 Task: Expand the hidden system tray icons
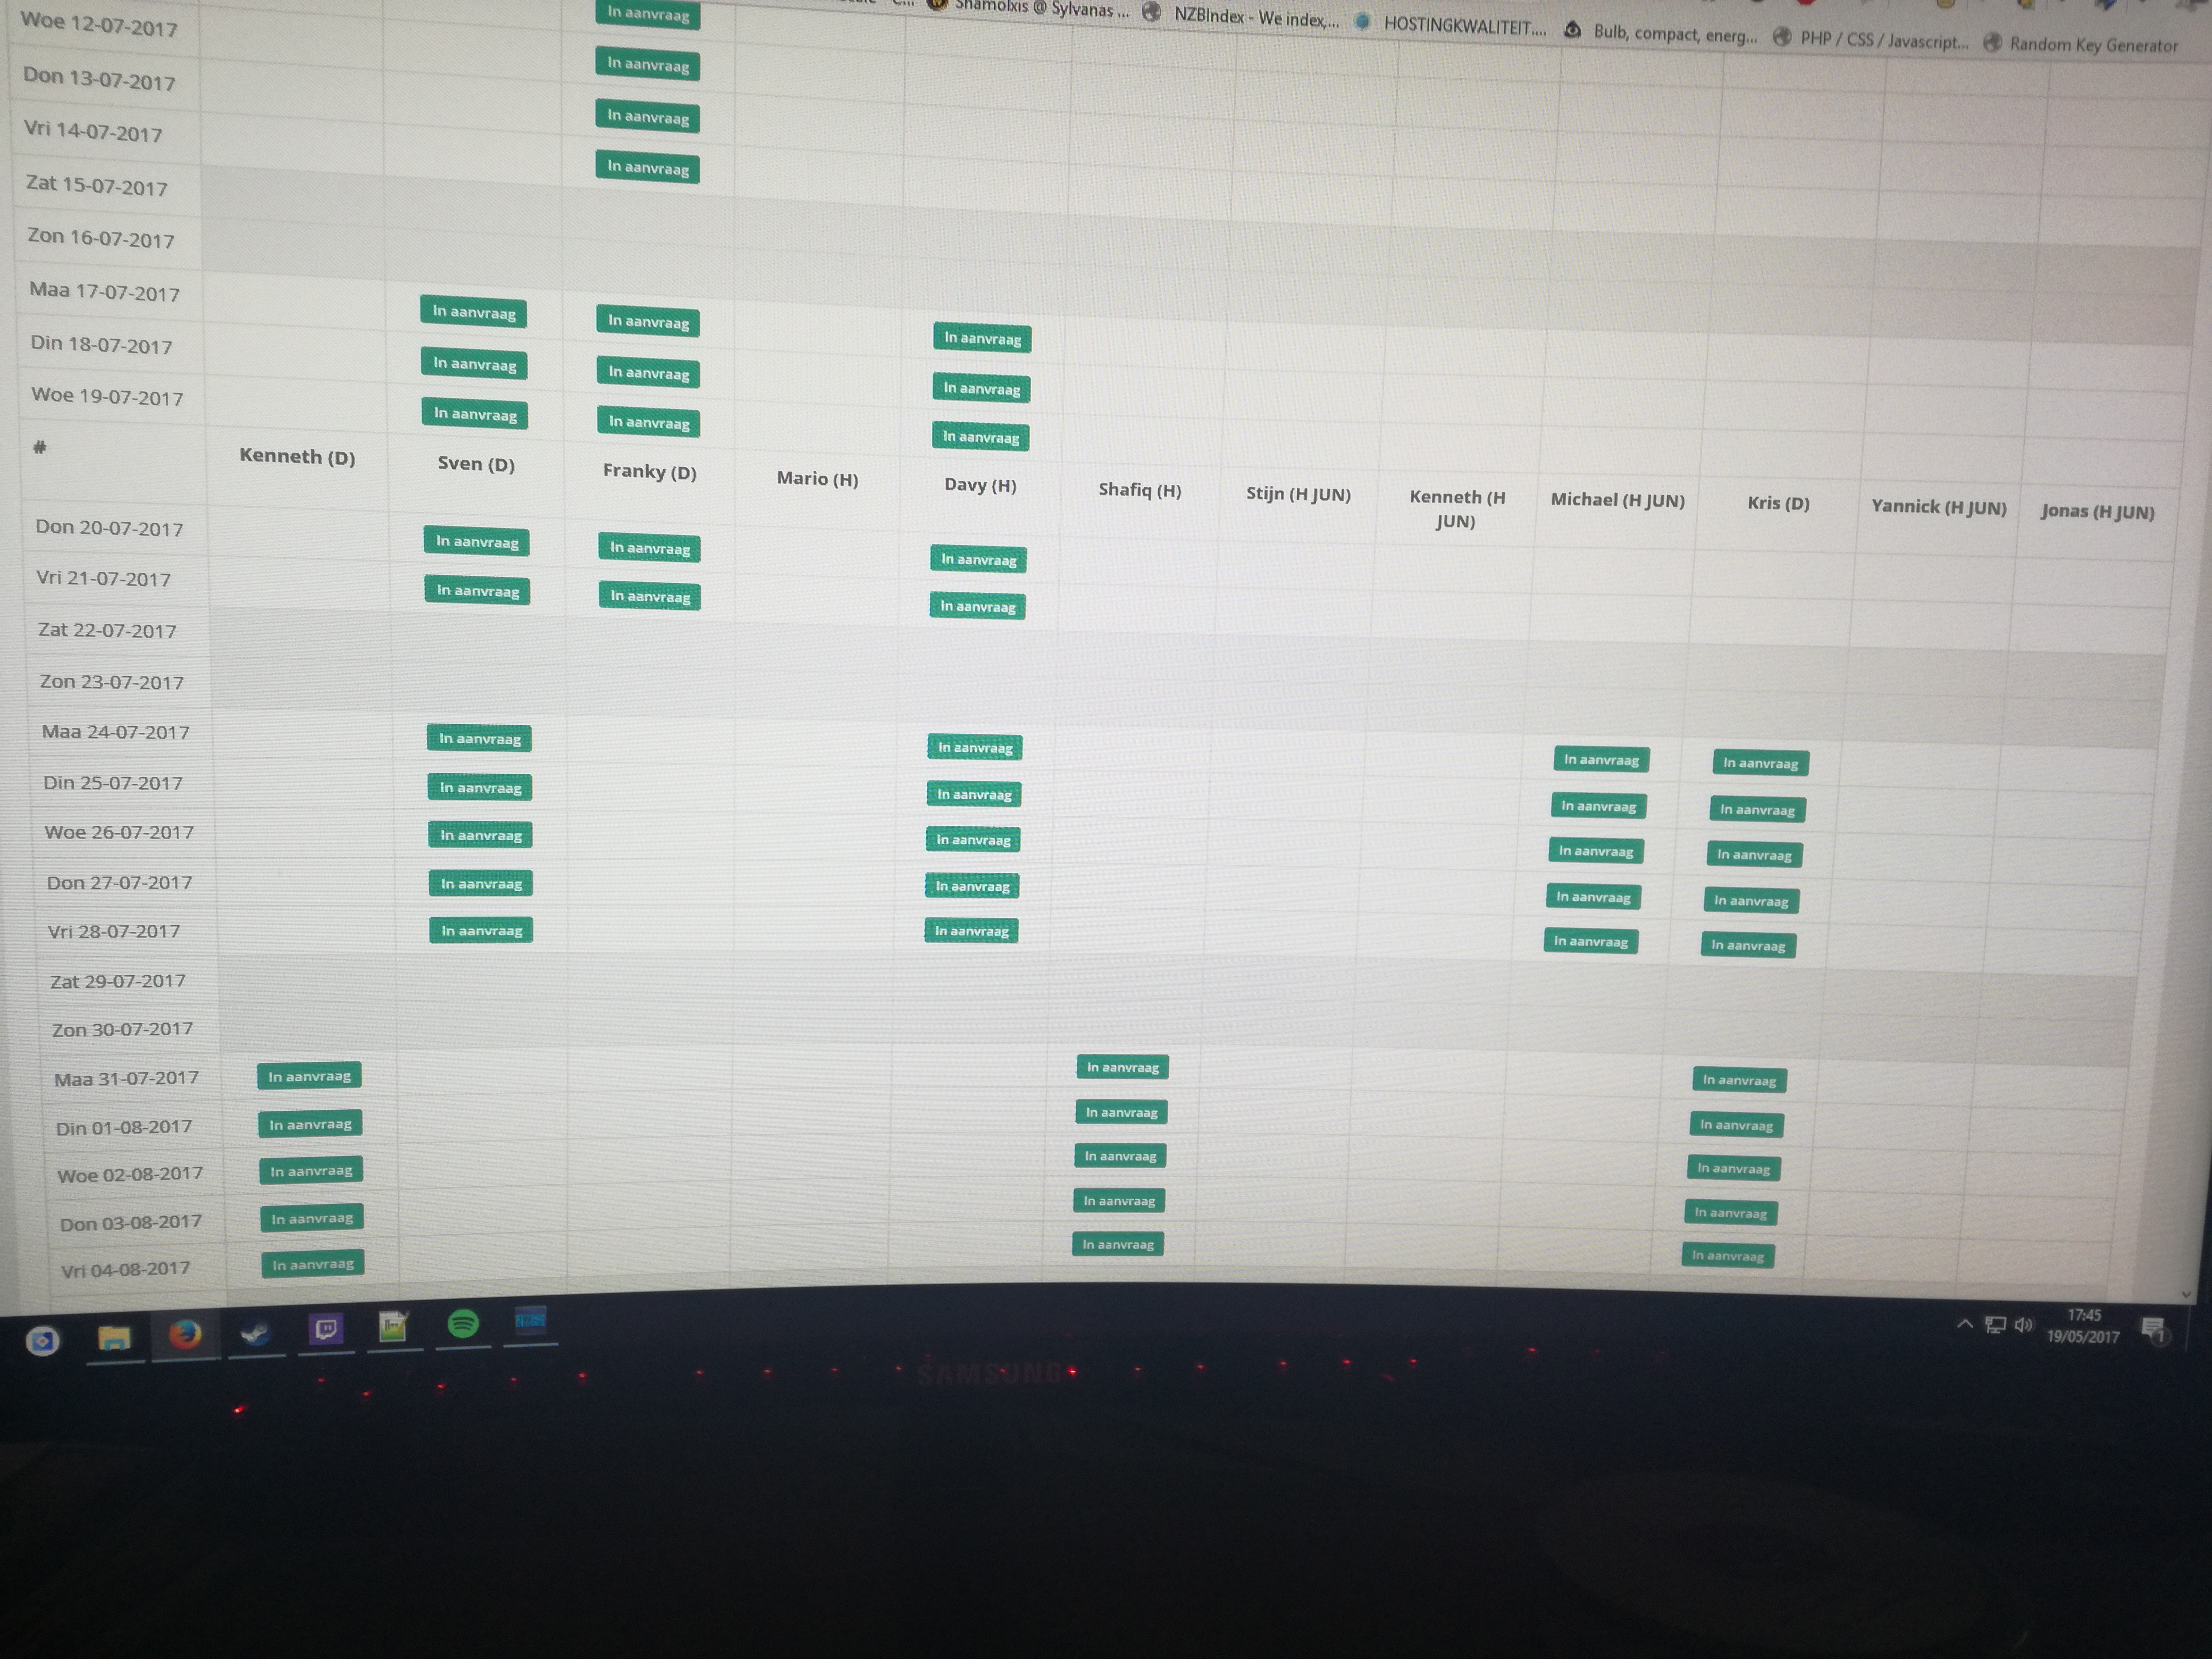tap(1965, 1324)
